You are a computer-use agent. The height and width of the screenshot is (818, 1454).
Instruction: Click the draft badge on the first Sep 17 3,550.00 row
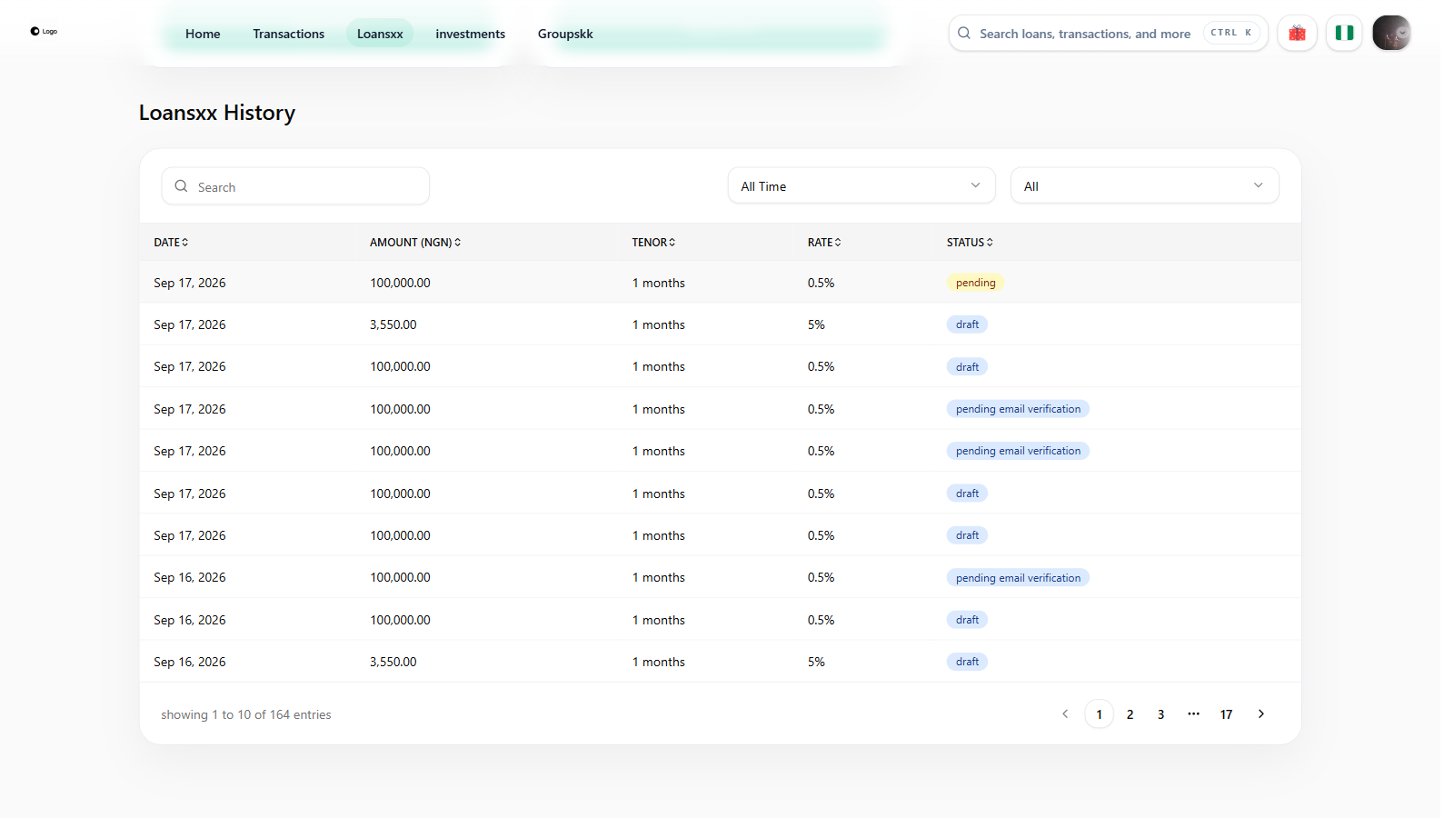tap(967, 324)
